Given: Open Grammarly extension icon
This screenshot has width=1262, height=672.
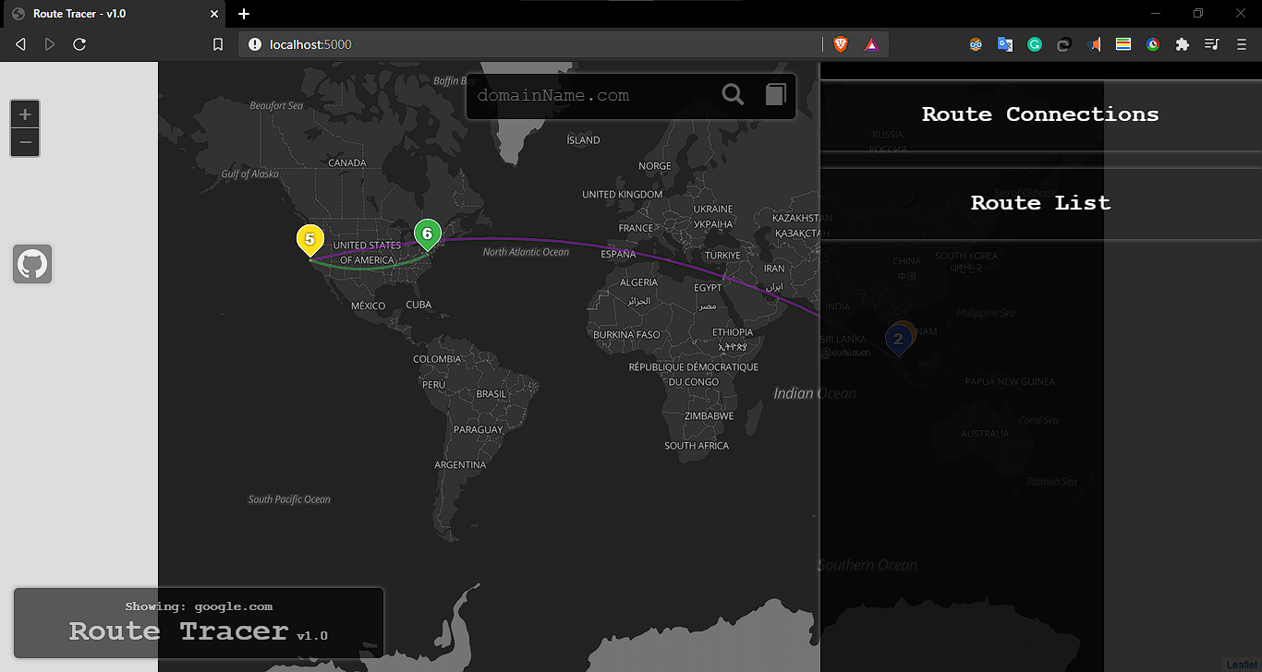Looking at the screenshot, I should coord(1035,44).
